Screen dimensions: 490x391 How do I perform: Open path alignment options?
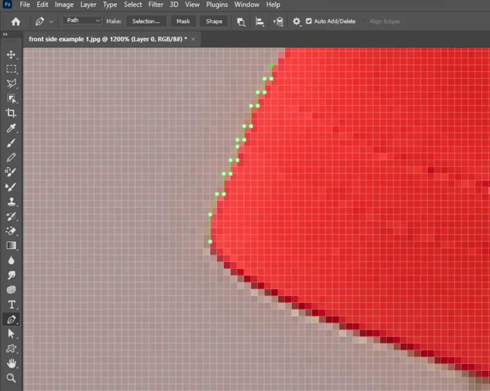[x=259, y=22]
